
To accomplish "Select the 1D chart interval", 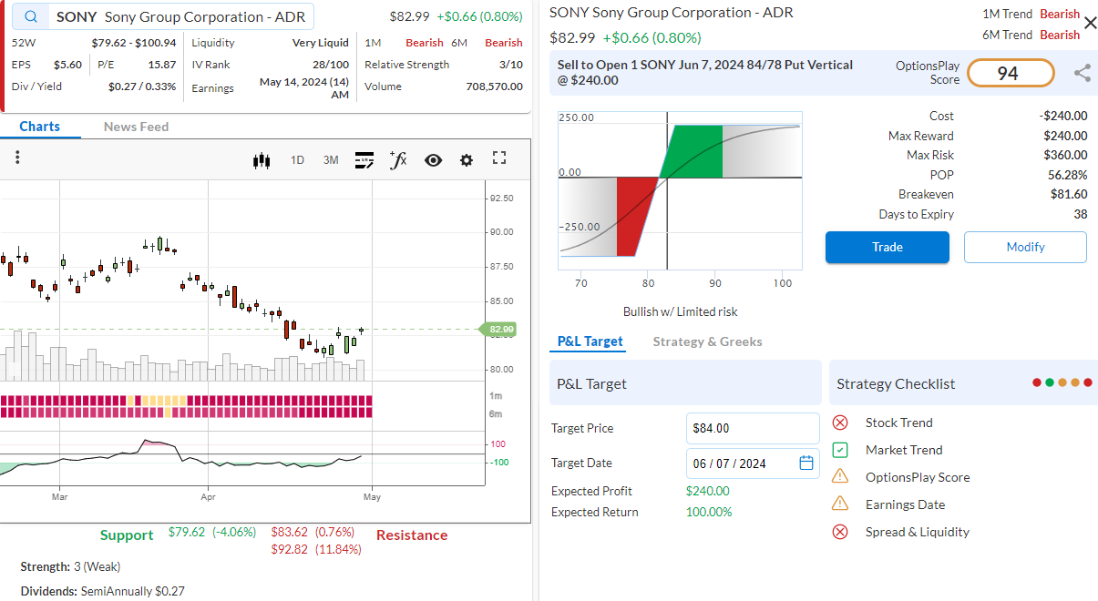I will tap(297, 160).
